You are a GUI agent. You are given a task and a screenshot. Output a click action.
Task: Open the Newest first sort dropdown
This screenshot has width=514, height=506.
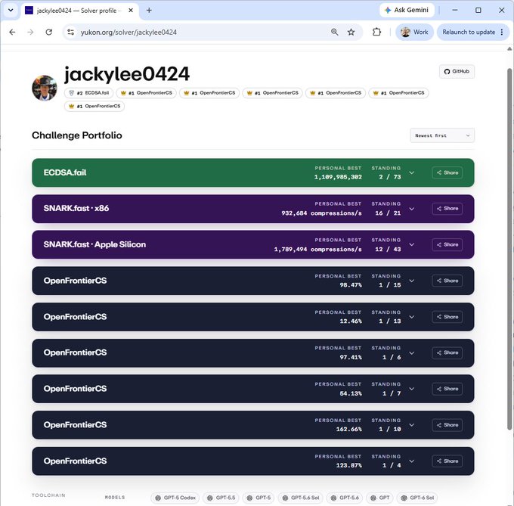pos(442,135)
